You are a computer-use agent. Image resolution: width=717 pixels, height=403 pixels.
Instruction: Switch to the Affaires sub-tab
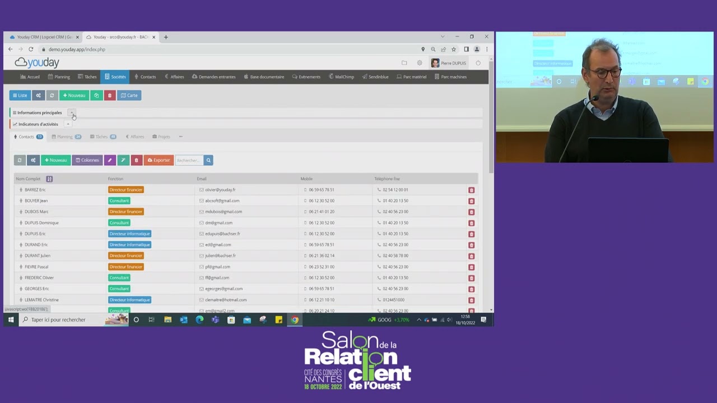tap(135, 137)
